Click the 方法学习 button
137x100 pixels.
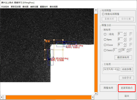pos(127,78)
